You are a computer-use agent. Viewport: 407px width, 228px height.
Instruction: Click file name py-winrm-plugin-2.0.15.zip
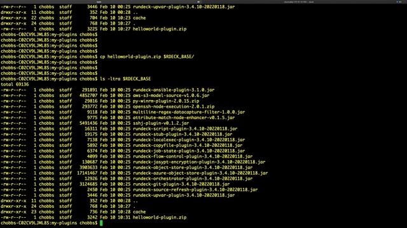click(x=166, y=101)
